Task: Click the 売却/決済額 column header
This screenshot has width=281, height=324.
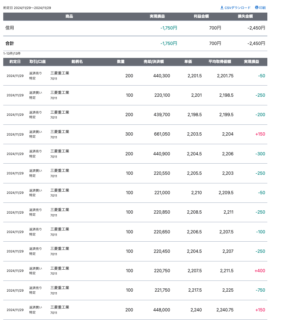Action: click(x=153, y=62)
